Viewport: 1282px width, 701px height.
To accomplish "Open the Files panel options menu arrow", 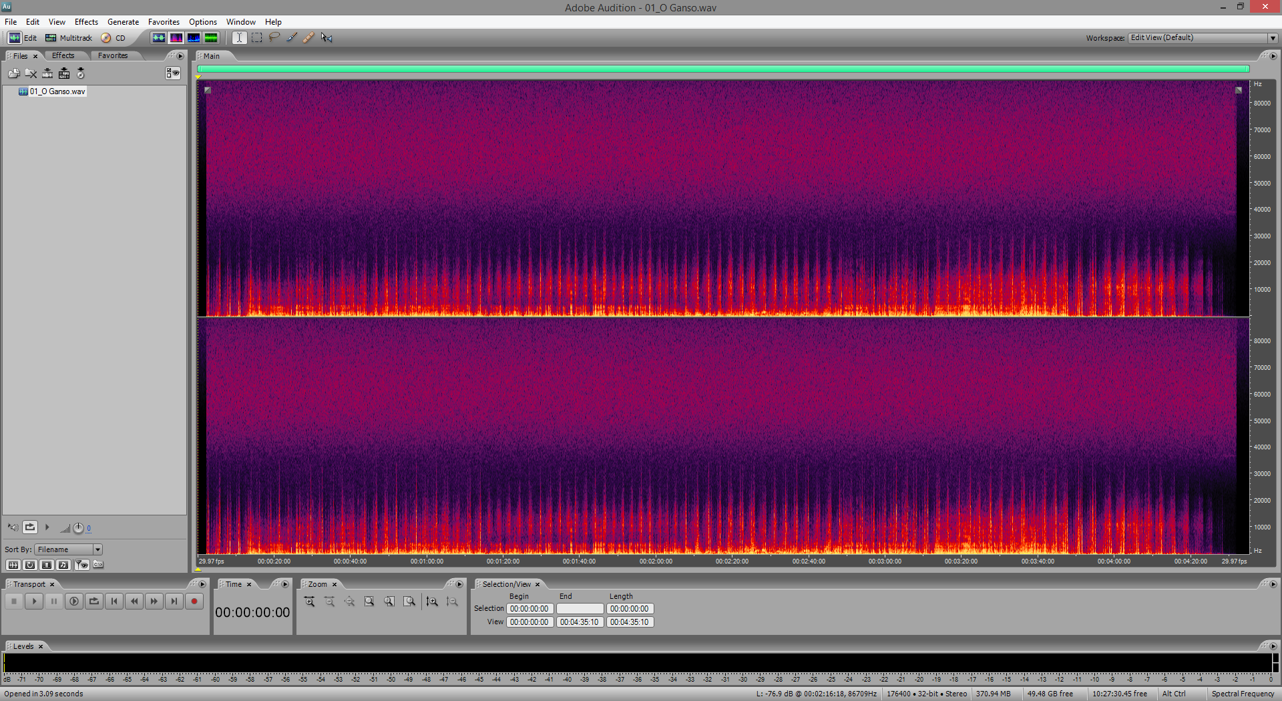I will [180, 56].
